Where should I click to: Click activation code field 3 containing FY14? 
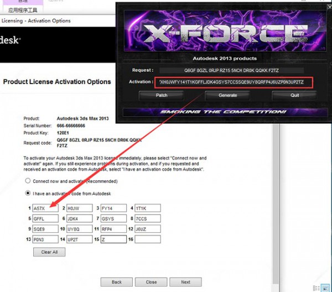113,208
